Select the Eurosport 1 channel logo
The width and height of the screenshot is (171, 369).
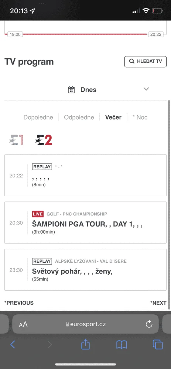[16, 140]
